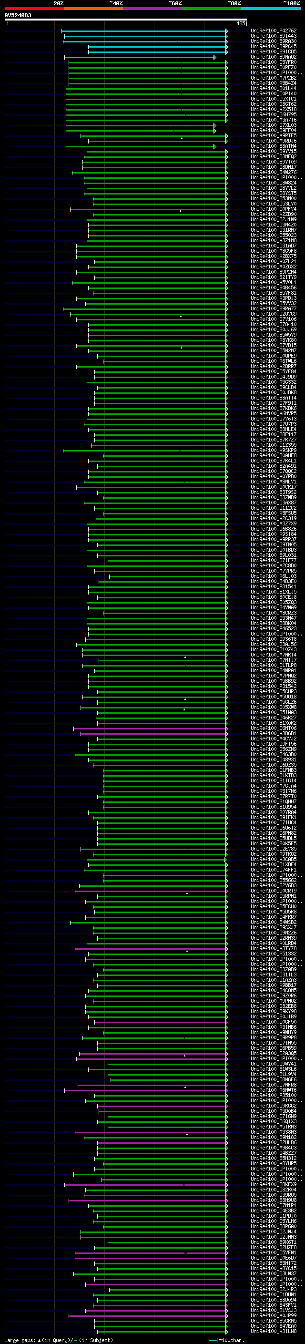Select hit UniRef100_O78410

pyautogui.click(x=273, y=325)
